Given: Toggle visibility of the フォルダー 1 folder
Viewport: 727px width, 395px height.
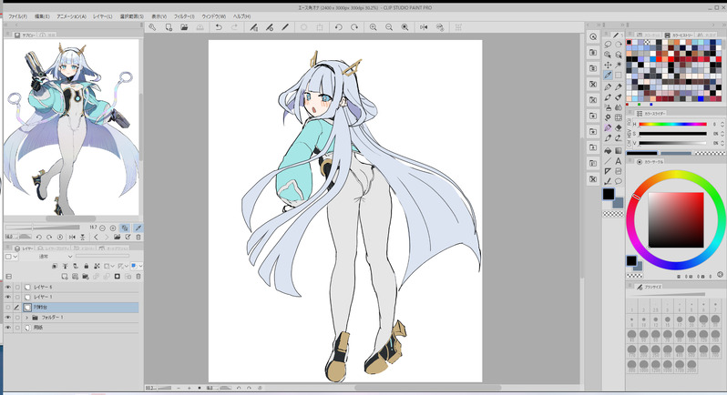Looking at the screenshot, I should (7, 318).
